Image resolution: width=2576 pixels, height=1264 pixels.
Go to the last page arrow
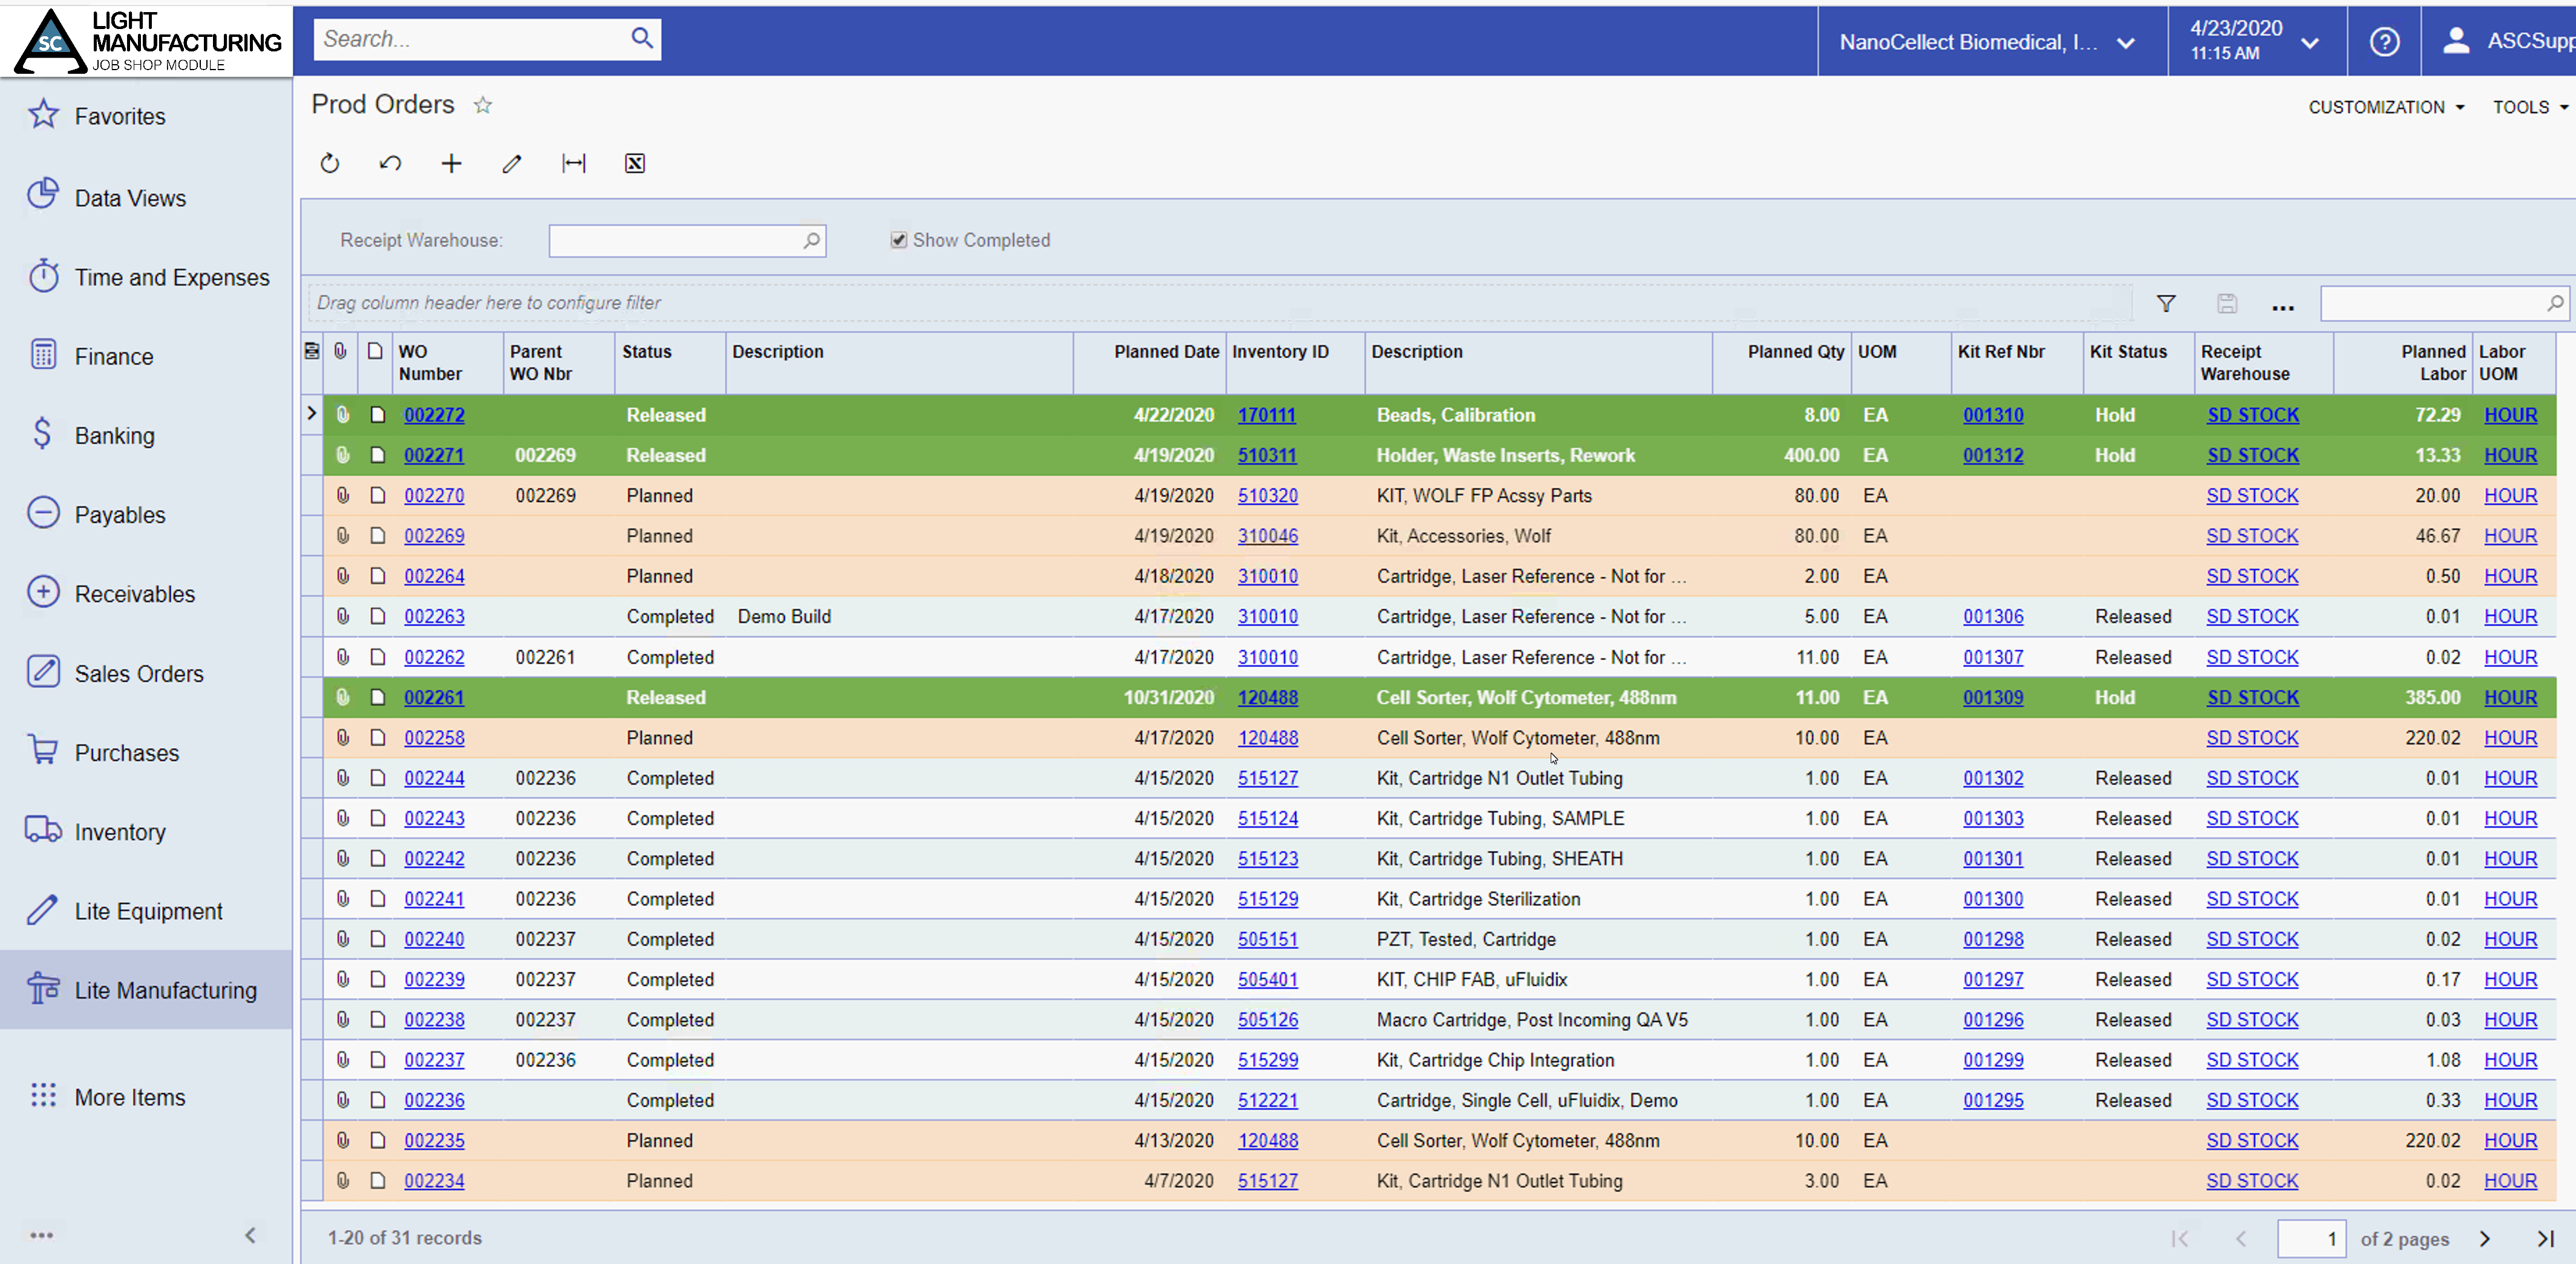pyautogui.click(x=2546, y=1238)
